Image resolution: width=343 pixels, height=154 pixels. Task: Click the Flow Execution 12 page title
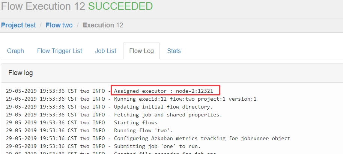coord(43,6)
